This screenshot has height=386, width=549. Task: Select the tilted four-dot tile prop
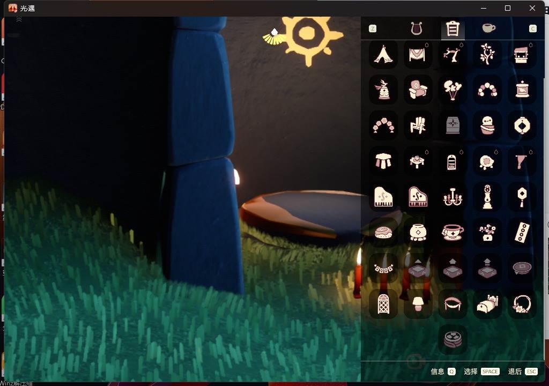tap(522, 232)
